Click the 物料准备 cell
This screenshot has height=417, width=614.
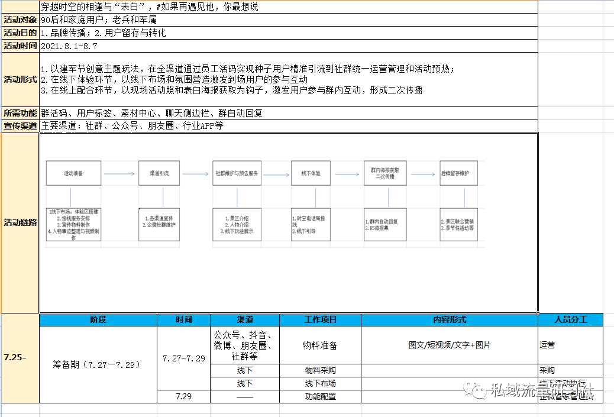coord(321,345)
